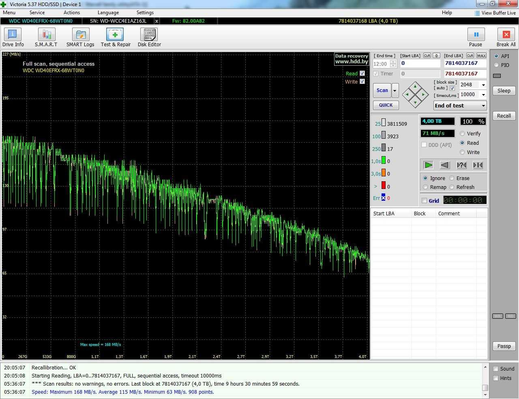Click the down arrow on navigation diamond
This screenshot has height=399, width=519.
415,102
